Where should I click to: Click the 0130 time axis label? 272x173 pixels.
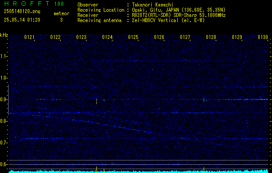coord(263,37)
